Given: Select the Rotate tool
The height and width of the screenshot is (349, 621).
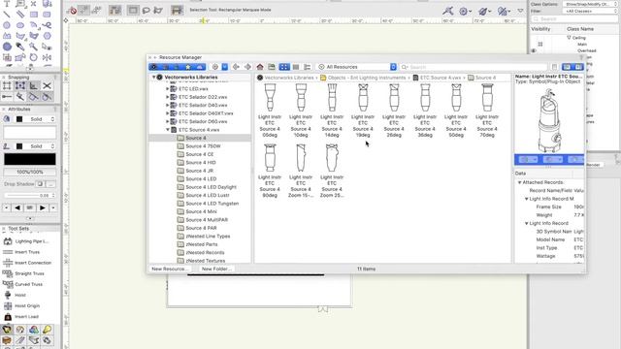Looking at the screenshot, I should 34,57.
